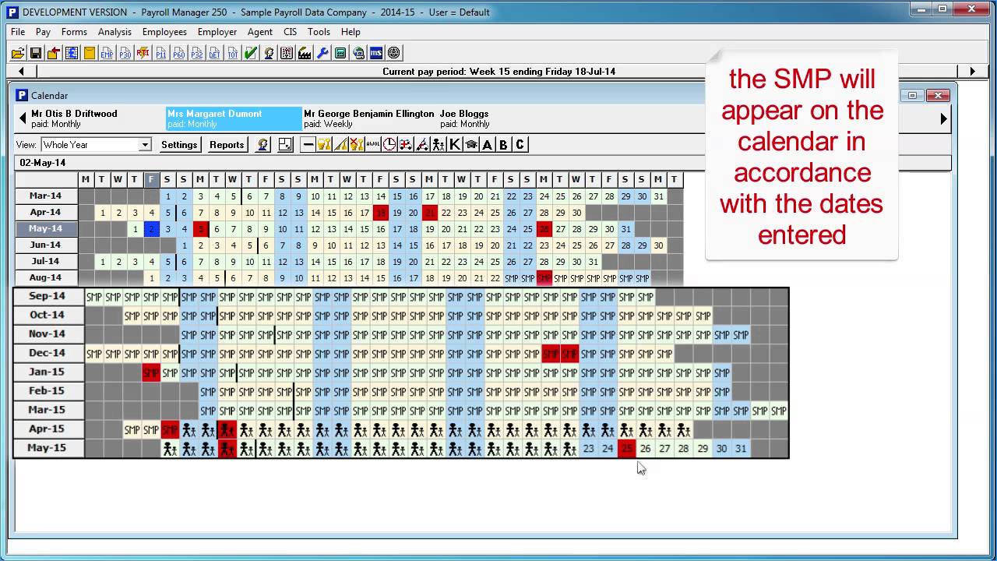Viewport: 997px width, 561px height.
Task: Click the Dec-14 month row header
Action: [x=47, y=353]
